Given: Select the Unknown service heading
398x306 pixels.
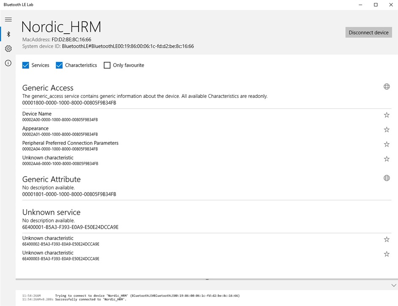Looking at the screenshot, I should [x=51, y=212].
